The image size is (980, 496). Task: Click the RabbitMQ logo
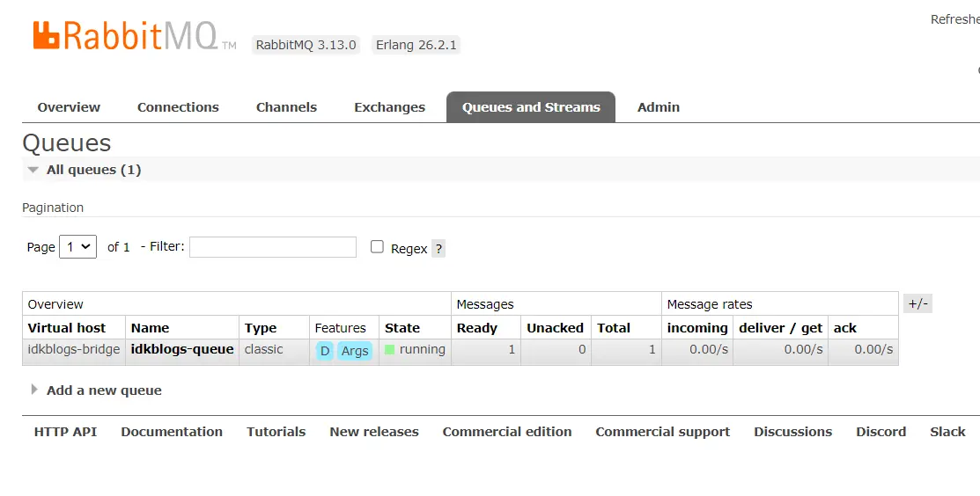(x=135, y=36)
